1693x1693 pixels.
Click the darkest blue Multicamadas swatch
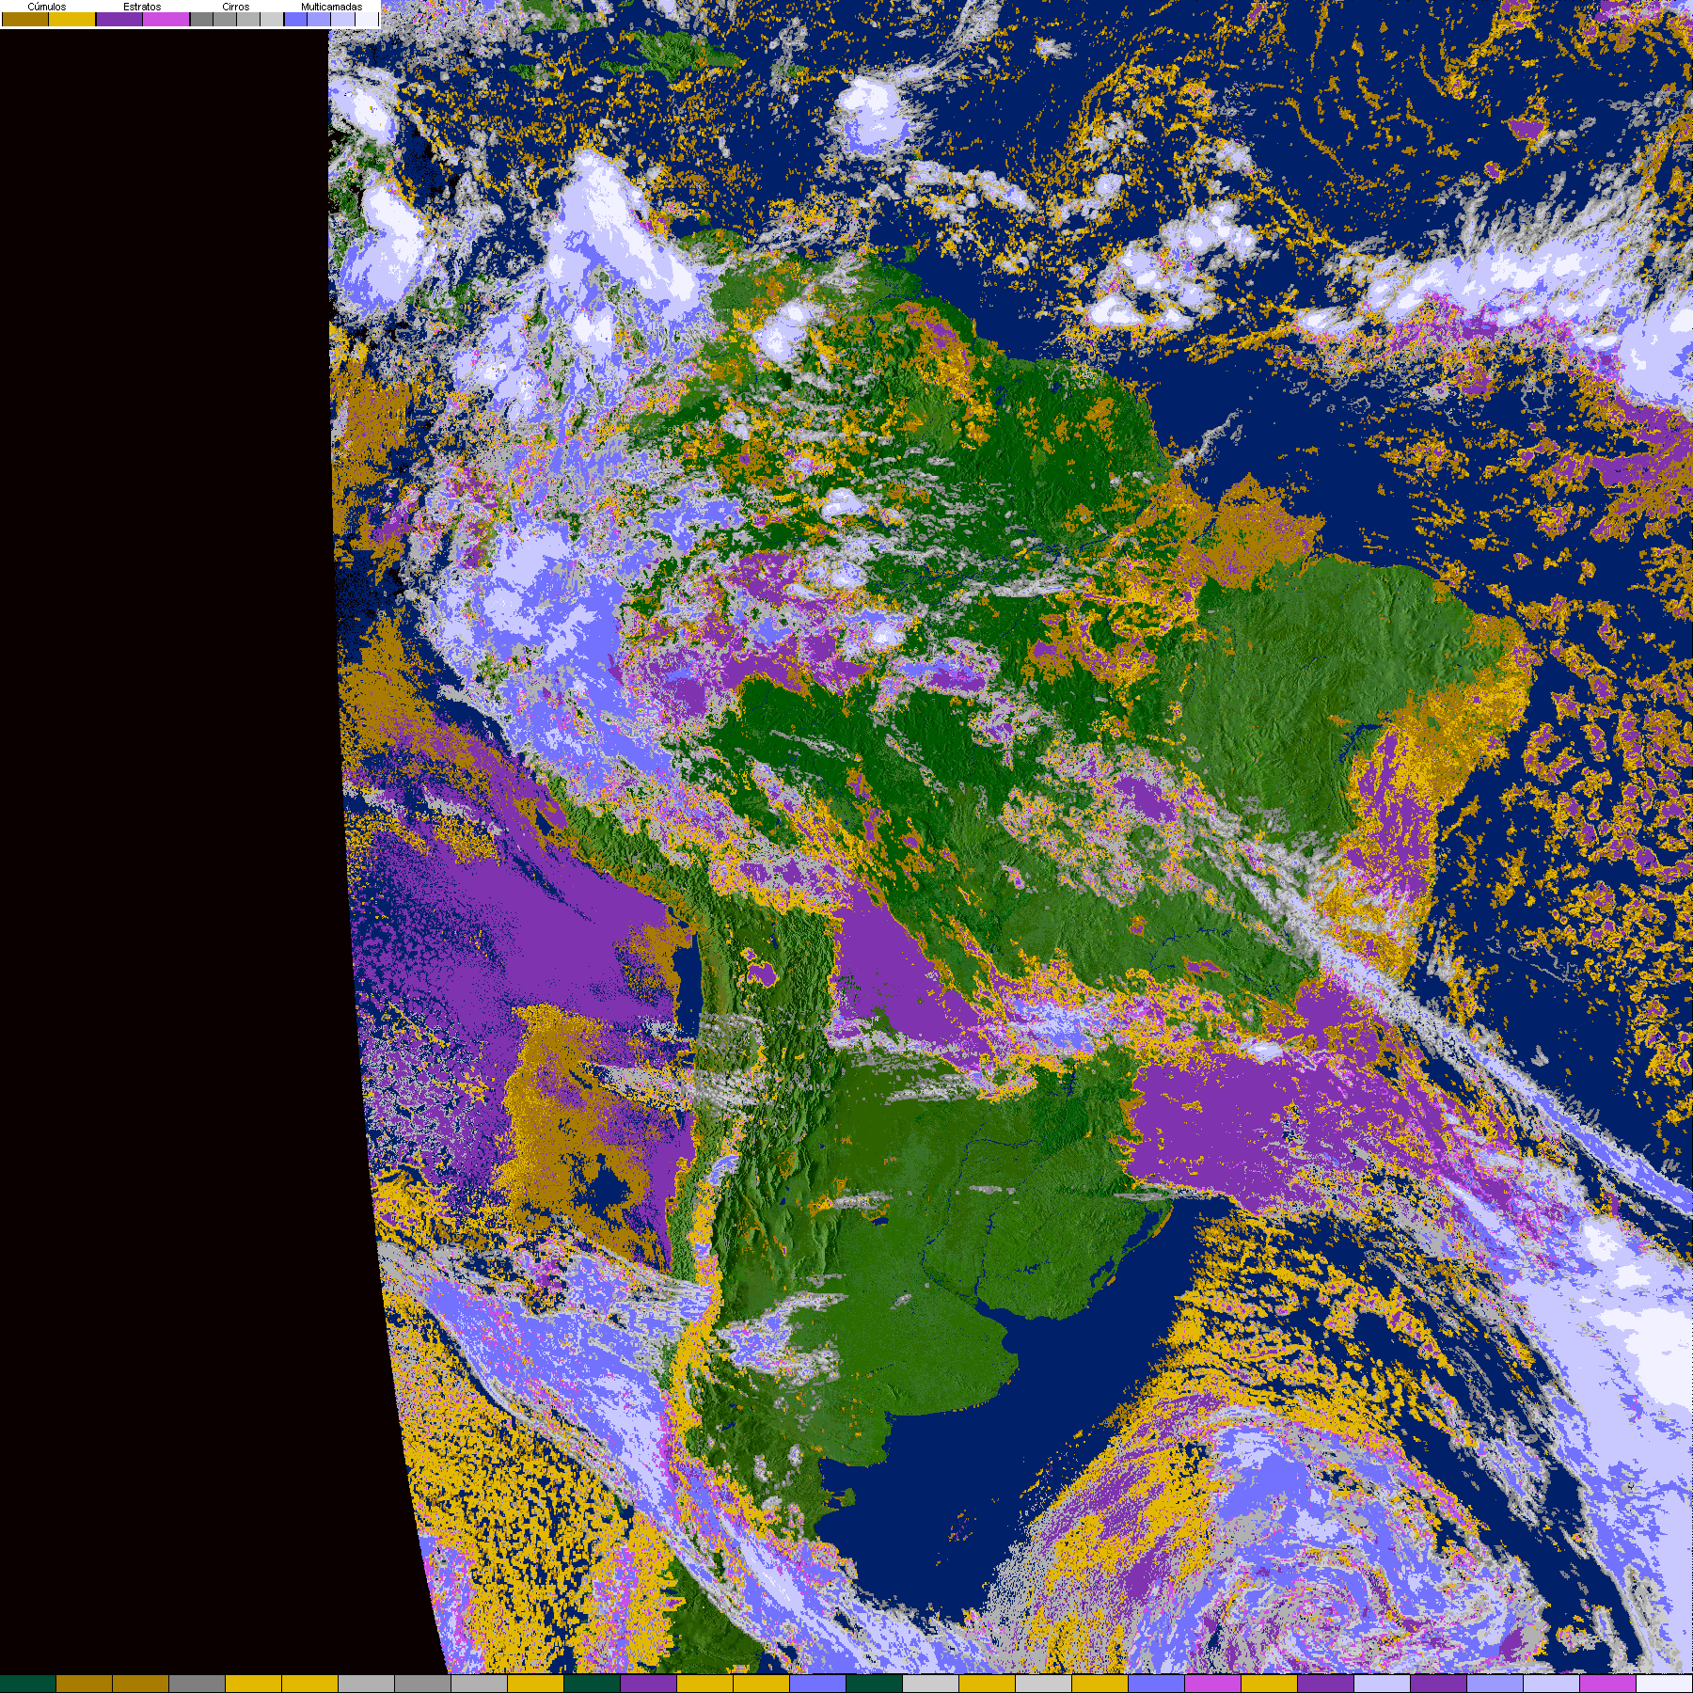click(x=295, y=20)
